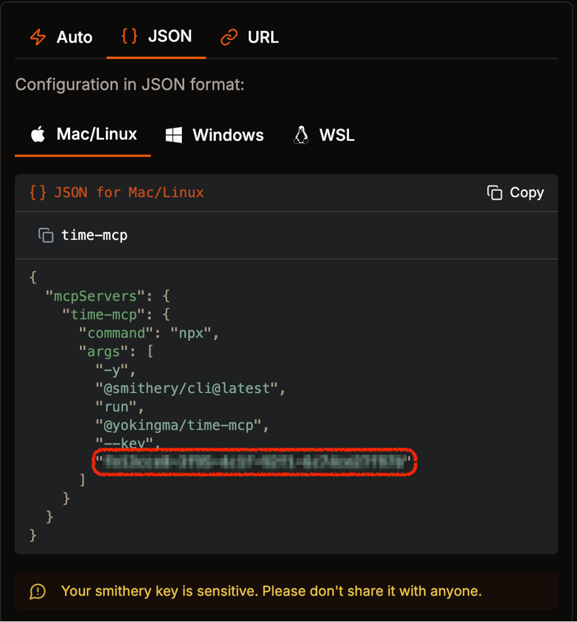This screenshot has height=622, width=577.
Task: Click the "JSON for Mac/Linux" header text
Action: pos(129,193)
